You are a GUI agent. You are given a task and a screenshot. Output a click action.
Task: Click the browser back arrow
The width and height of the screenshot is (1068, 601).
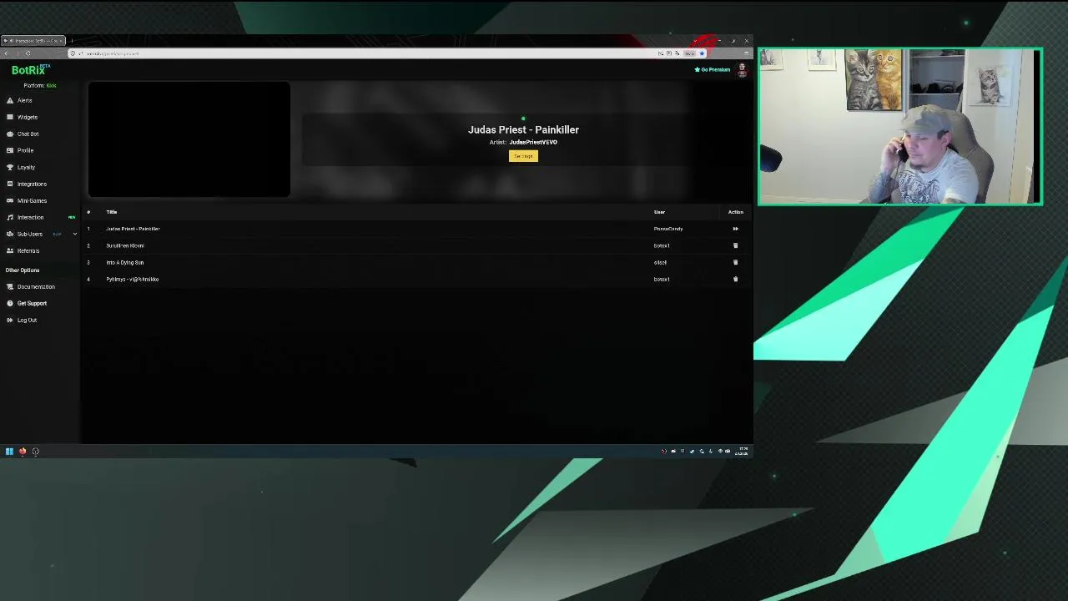coord(7,53)
